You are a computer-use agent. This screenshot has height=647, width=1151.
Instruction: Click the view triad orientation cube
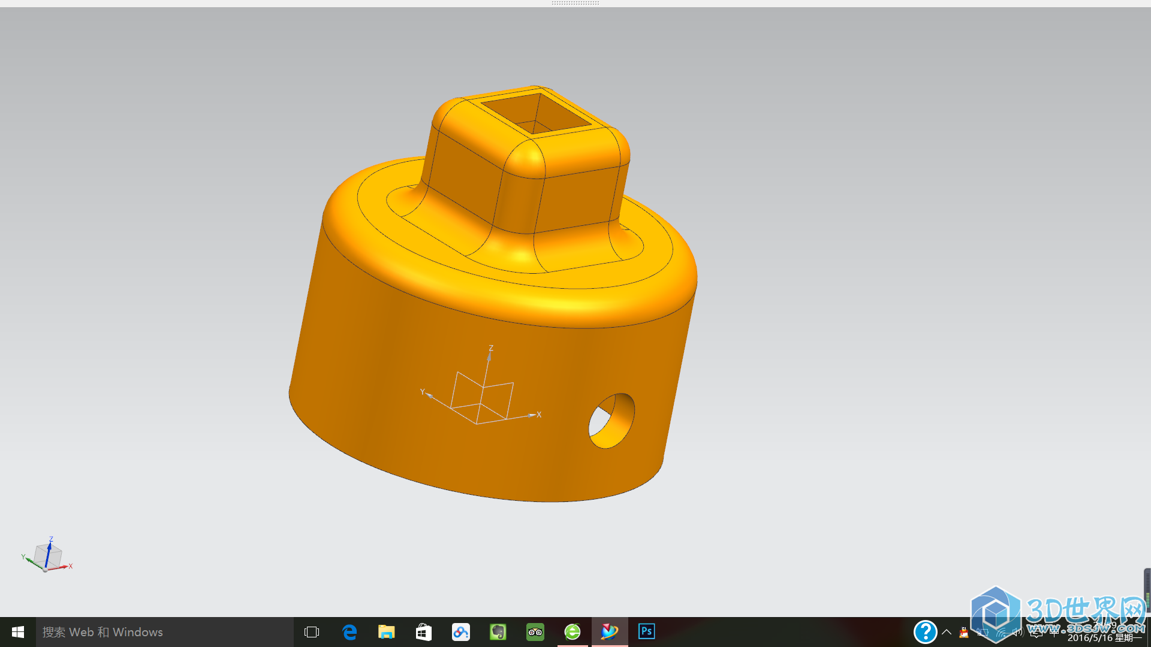click(47, 555)
